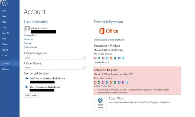Screen dimensions: 195x117
Task: Select Options in the left sidebar
Action: (x=6, y=69)
